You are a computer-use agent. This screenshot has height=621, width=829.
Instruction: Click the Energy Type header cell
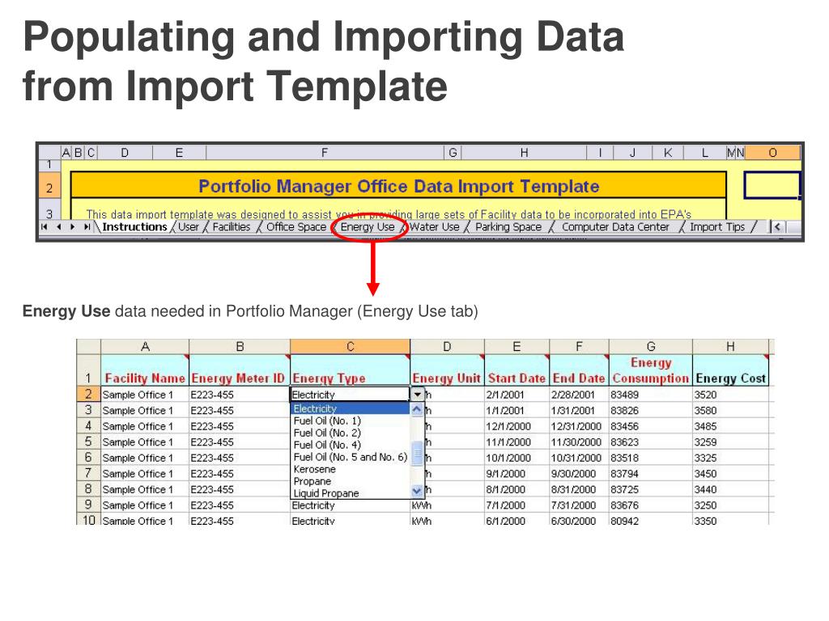[x=350, y=370]
